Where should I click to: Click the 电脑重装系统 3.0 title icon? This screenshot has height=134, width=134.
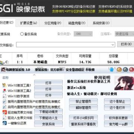click(3, 70)
